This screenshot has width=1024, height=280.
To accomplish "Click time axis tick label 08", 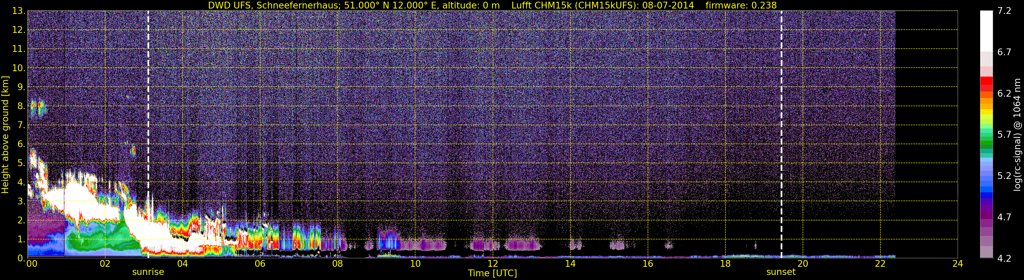I will (x=337, y=264).
